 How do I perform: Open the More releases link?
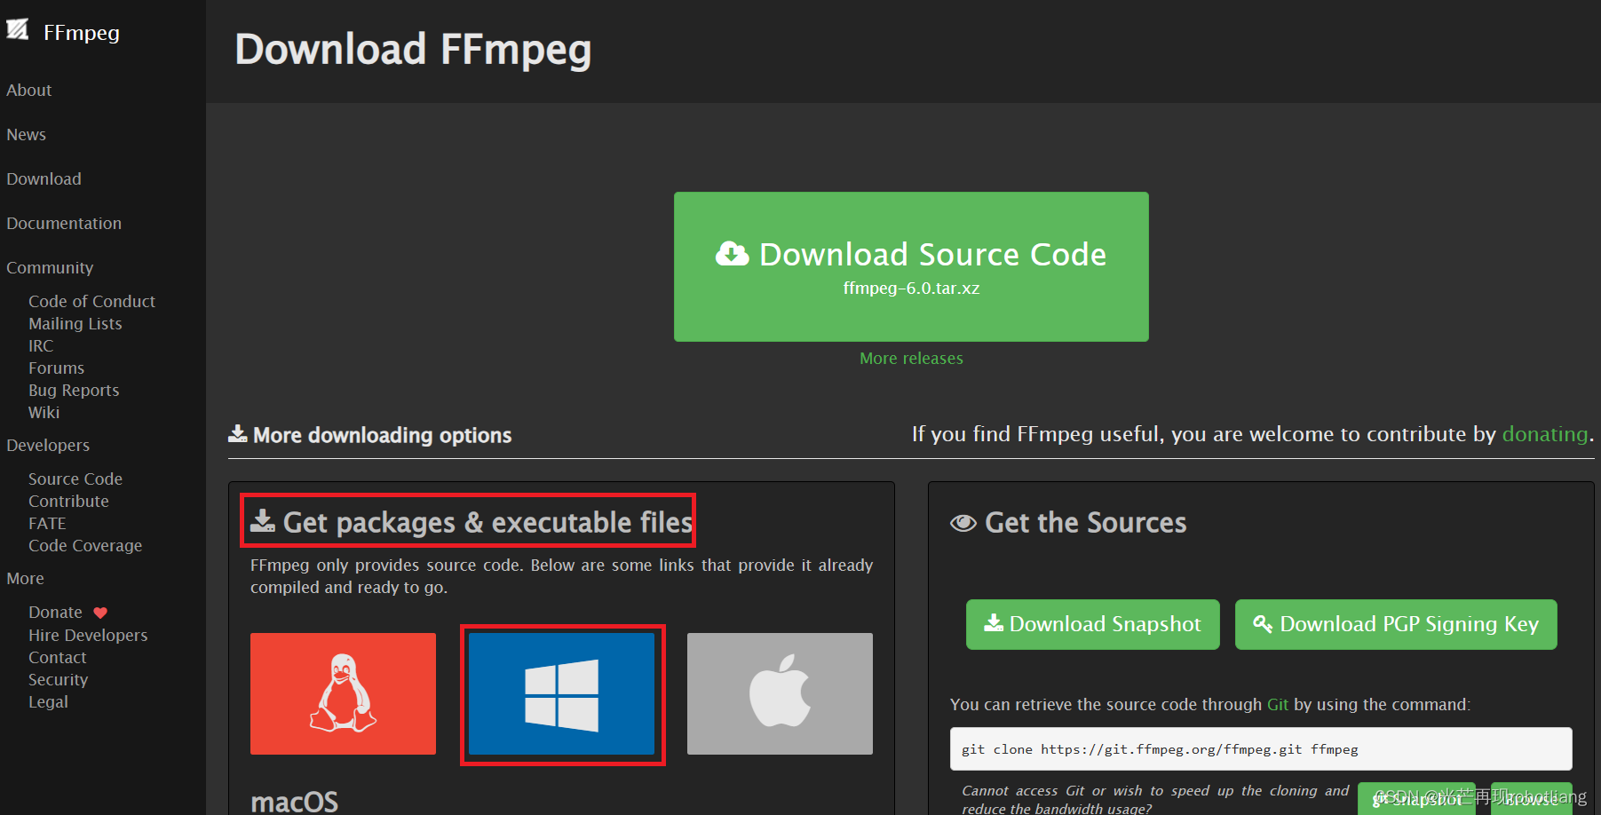click(911, 359)
